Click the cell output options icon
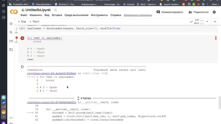 (22, 66)
